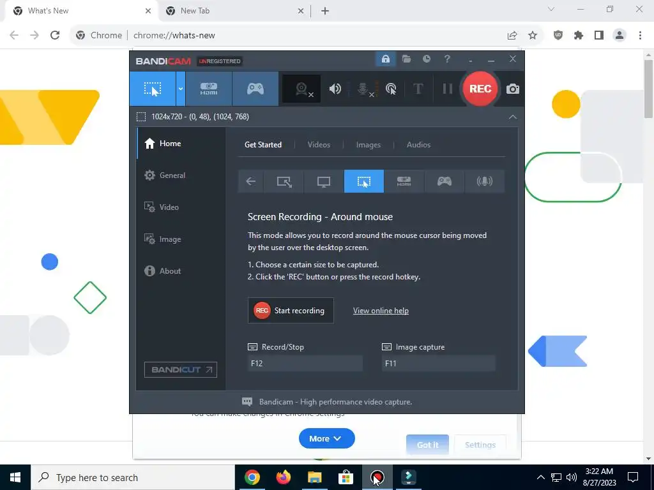
Task: Select rectangle area mode icon in Get Started
Action: 284,181
